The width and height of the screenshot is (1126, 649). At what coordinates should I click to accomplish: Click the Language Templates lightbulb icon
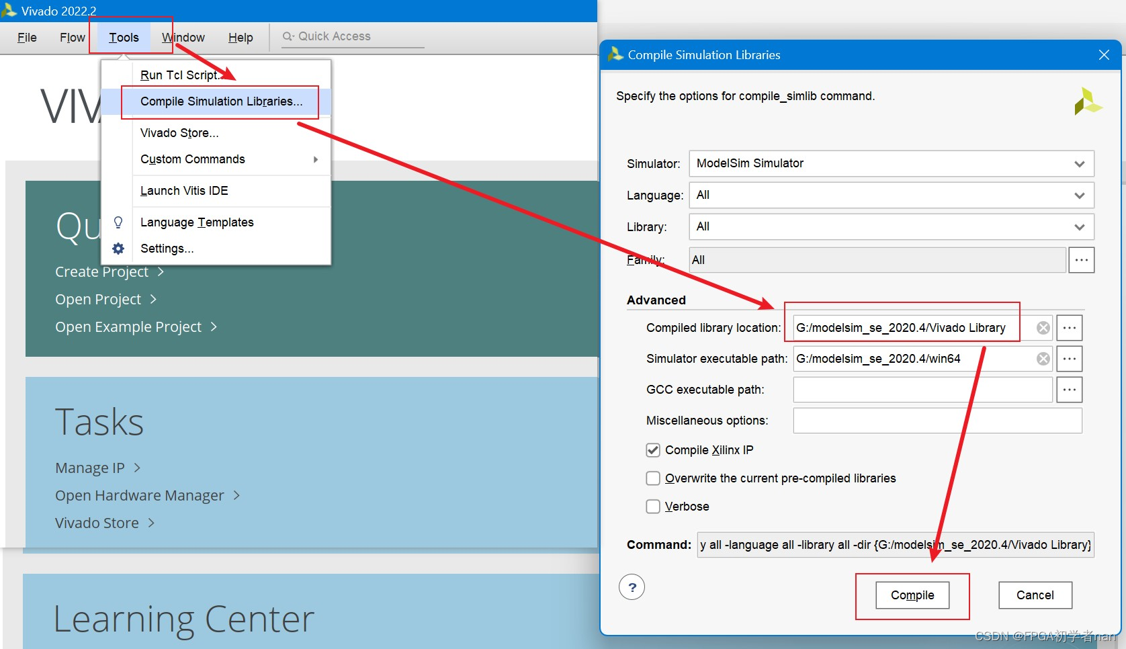tap(118, 222)
